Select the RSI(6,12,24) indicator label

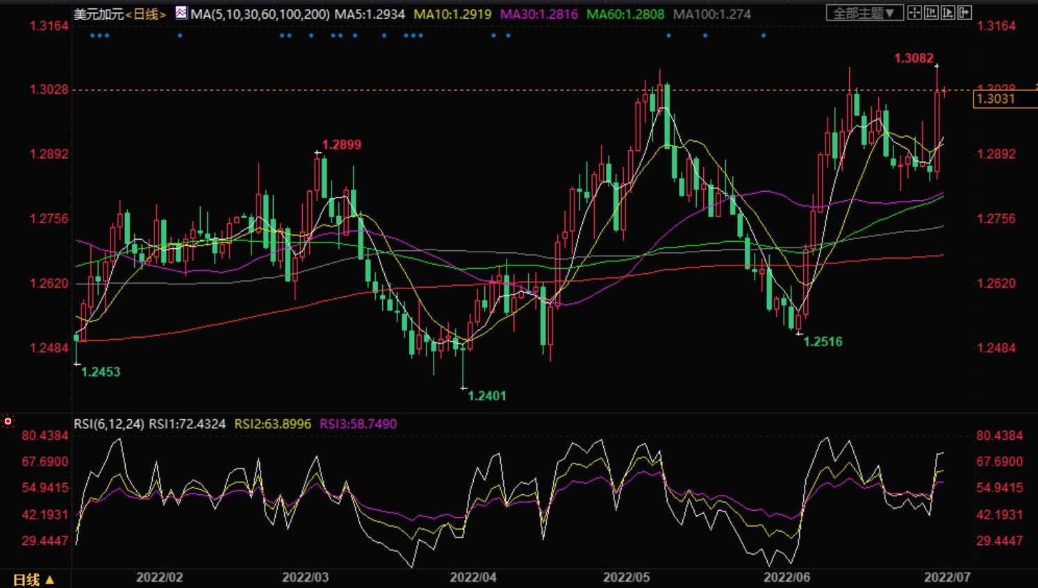coord(109,424)
